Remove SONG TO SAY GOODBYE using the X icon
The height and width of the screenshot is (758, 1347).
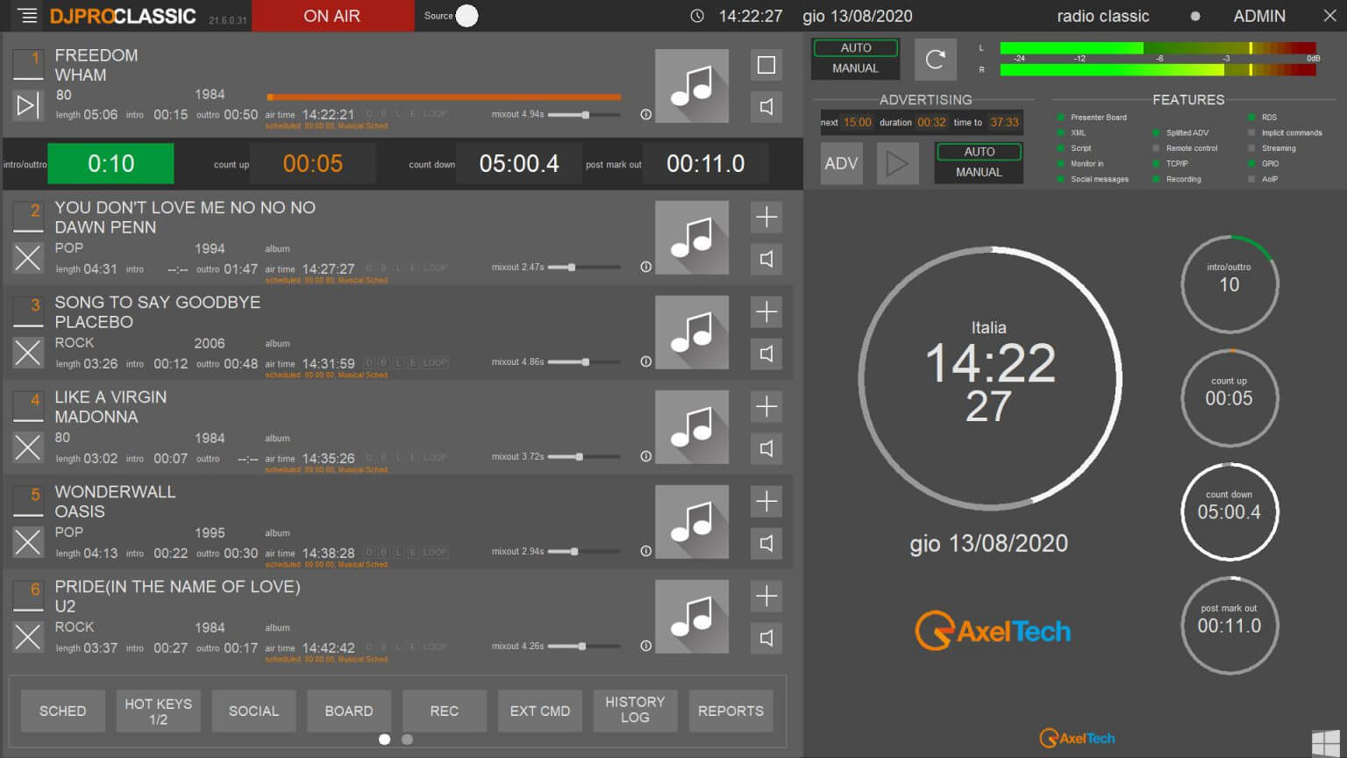pos(27,353)
